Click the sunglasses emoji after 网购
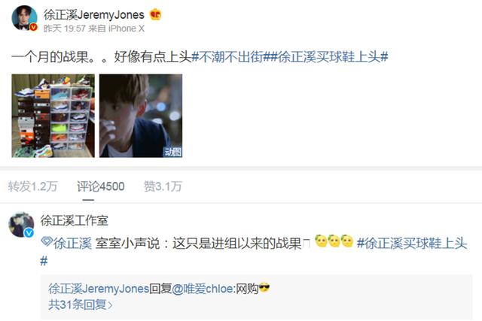Viewport: 482px width, 321px height. pyautogui.click(x=264, y=288)
